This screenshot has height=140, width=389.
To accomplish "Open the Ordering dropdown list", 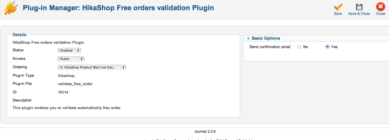I will click(x=92, y=67).
